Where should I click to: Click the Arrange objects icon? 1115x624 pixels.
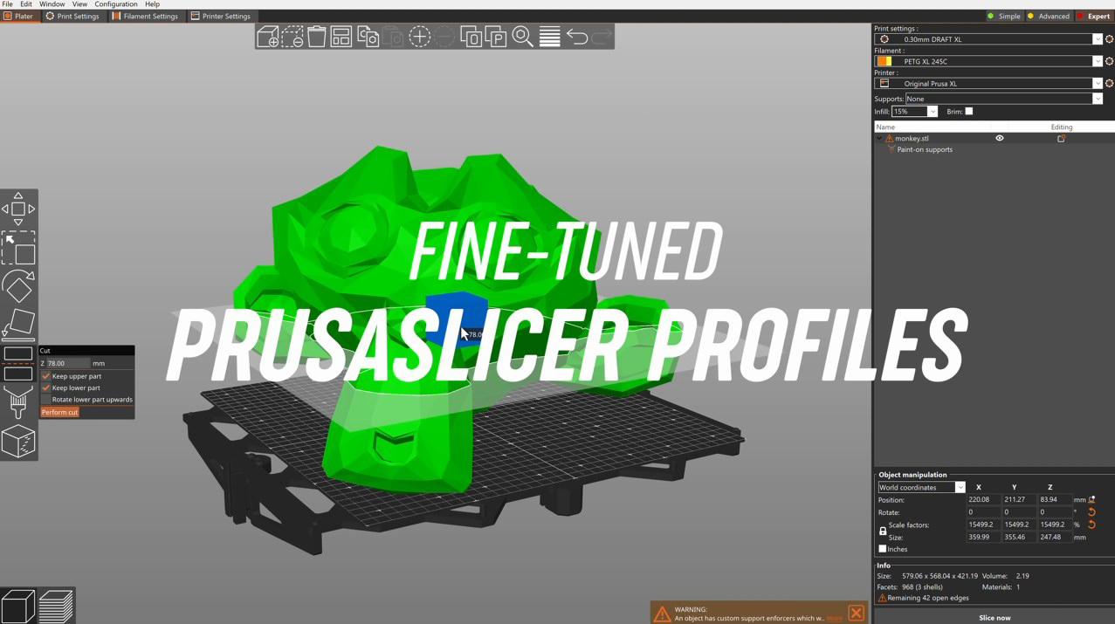[341, 37]
